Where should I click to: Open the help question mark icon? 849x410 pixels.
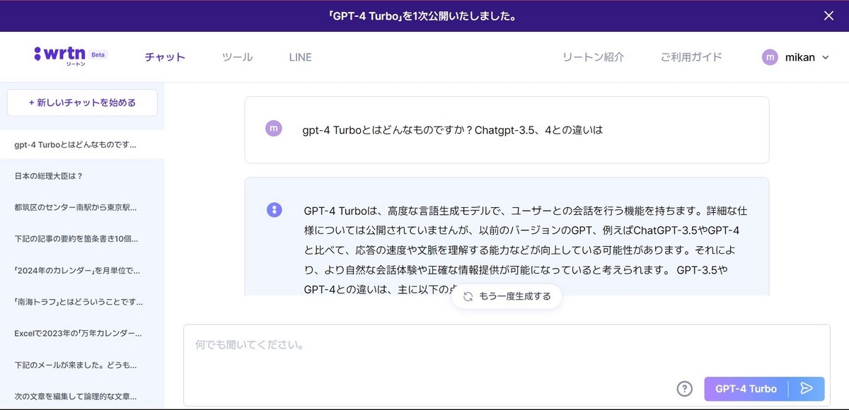[x=684, y=389]
